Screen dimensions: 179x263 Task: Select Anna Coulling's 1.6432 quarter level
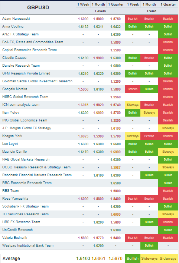click(115, 27)
